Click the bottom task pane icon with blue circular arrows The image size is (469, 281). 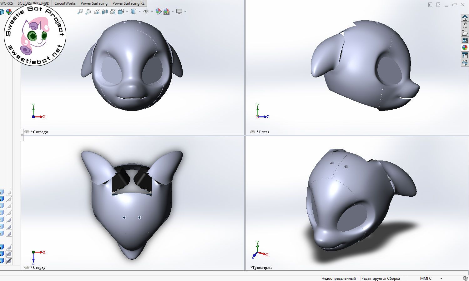[x=465, y=63]
